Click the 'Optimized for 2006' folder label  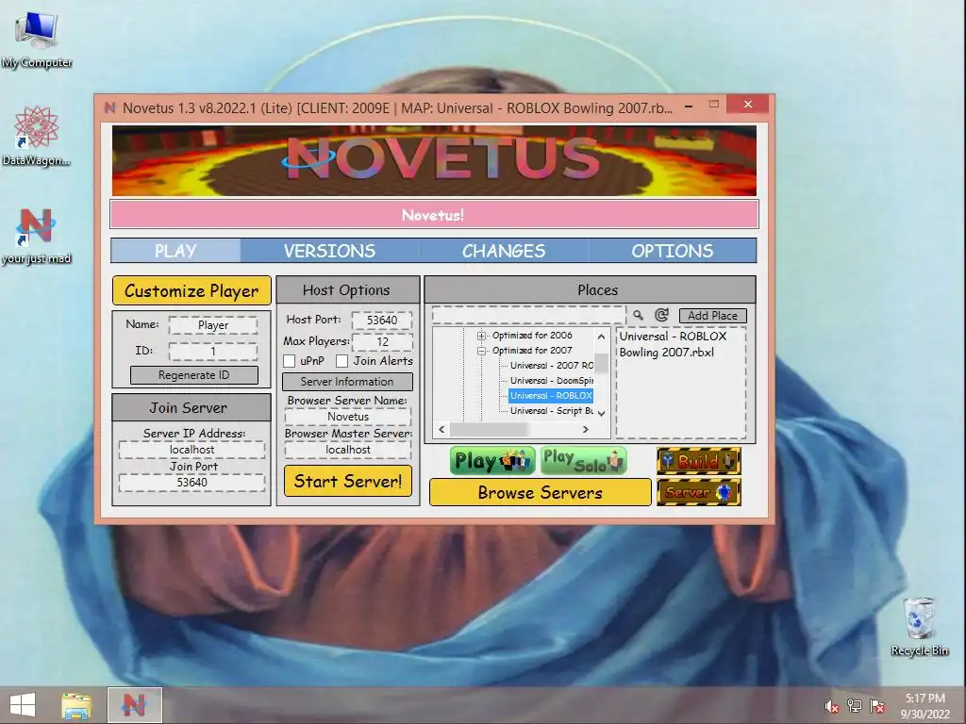pos(532,336)
